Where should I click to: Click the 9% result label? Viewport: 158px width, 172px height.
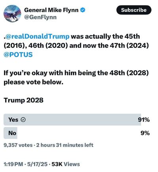tap(145, 133)
